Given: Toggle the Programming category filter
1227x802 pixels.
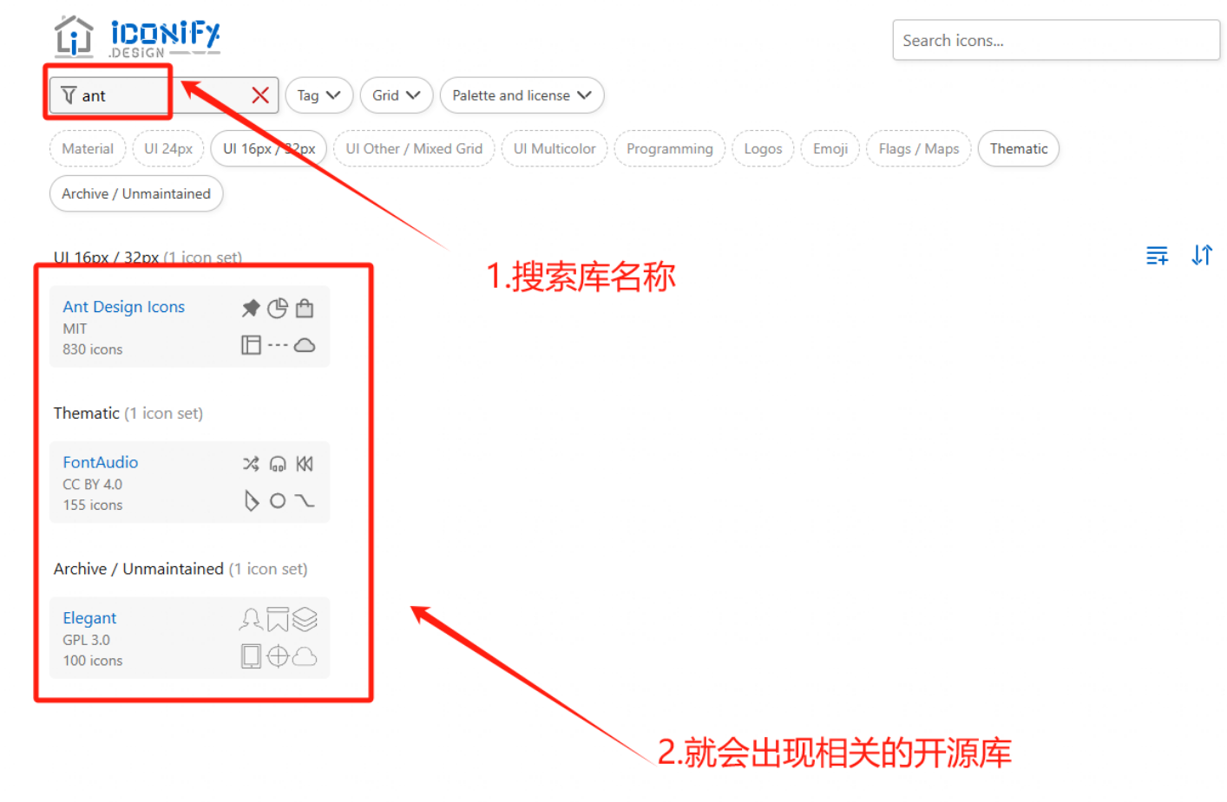Looking at the screenshot, I should pyautogui.click(x=669, y=148).
